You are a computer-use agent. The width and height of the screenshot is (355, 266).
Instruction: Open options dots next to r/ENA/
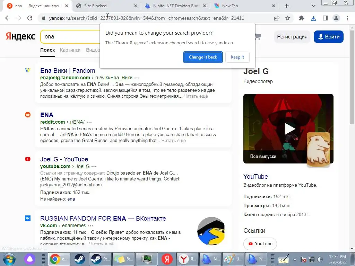click(x=89, y=122)
